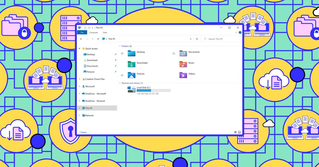319x167 pixels.
Task: Switch to the Computer ribbon tab
Action: [x=94, y=32]
